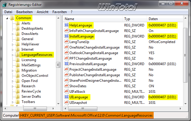Expand the Migration tree node
Viewport: 191px width, 121px height.
click(x=13, y=71)
